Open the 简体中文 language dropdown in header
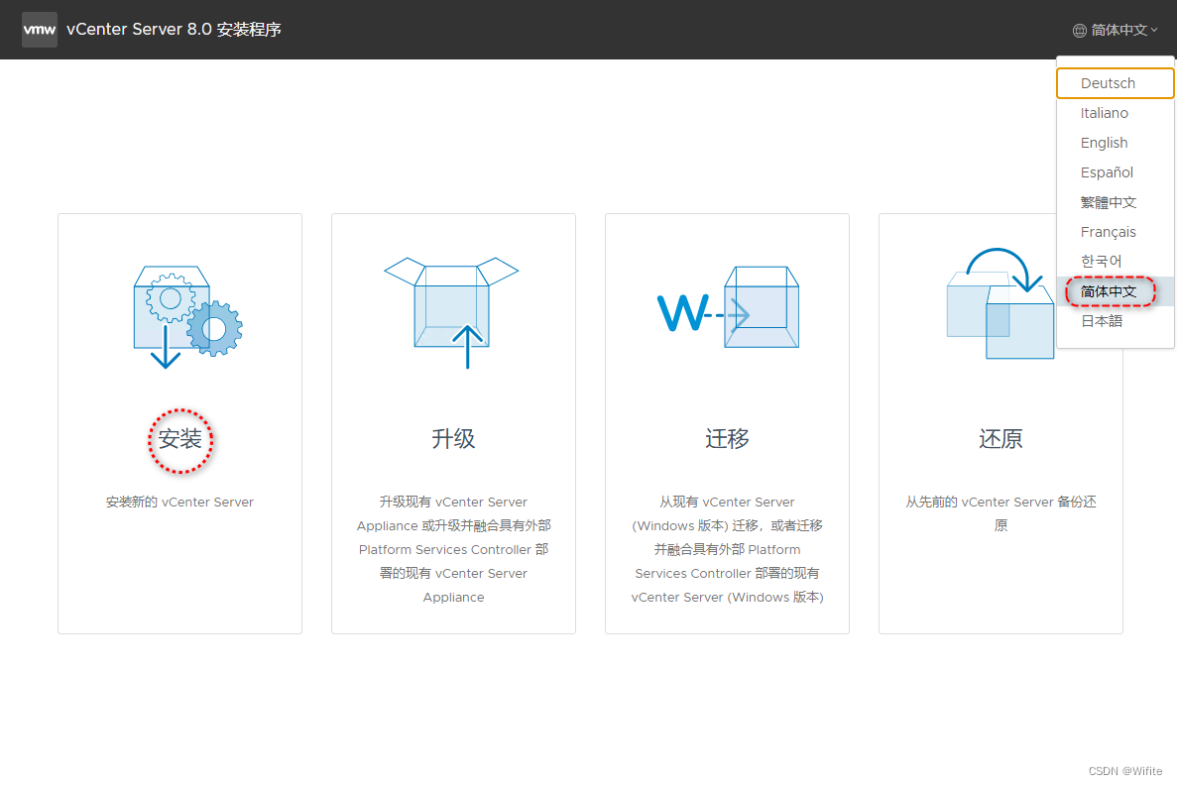Screen dimensions: 1177x785 [x=1116, y=30]
